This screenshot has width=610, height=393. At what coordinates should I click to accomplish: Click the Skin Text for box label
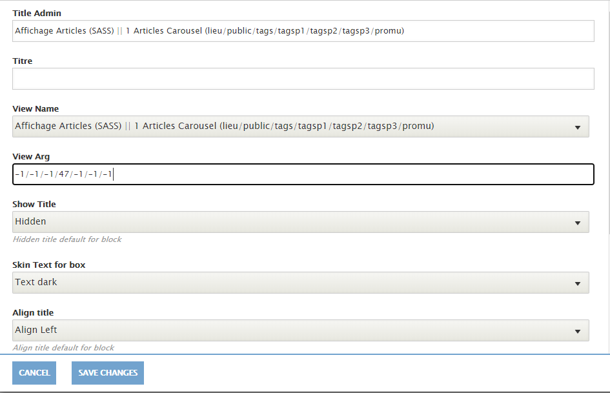49,265
